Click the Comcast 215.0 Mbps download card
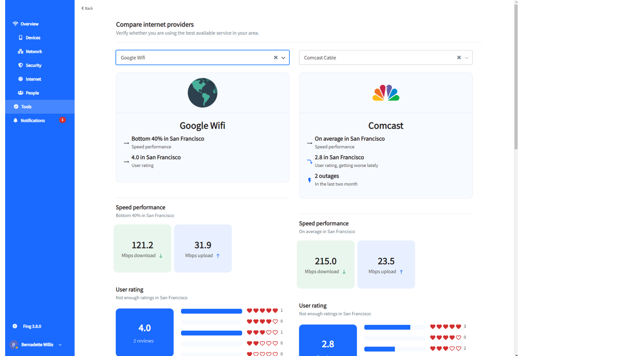The image size is (634, 356). pos(326,265)
